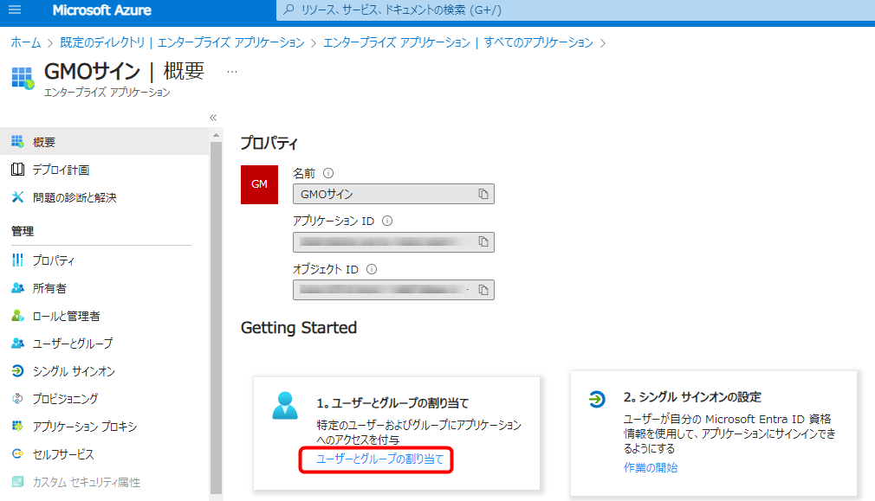Click the 概要 grid icon in the sidebar
Image resolution: width=875 pixels, height=501 pixels.
18,142
